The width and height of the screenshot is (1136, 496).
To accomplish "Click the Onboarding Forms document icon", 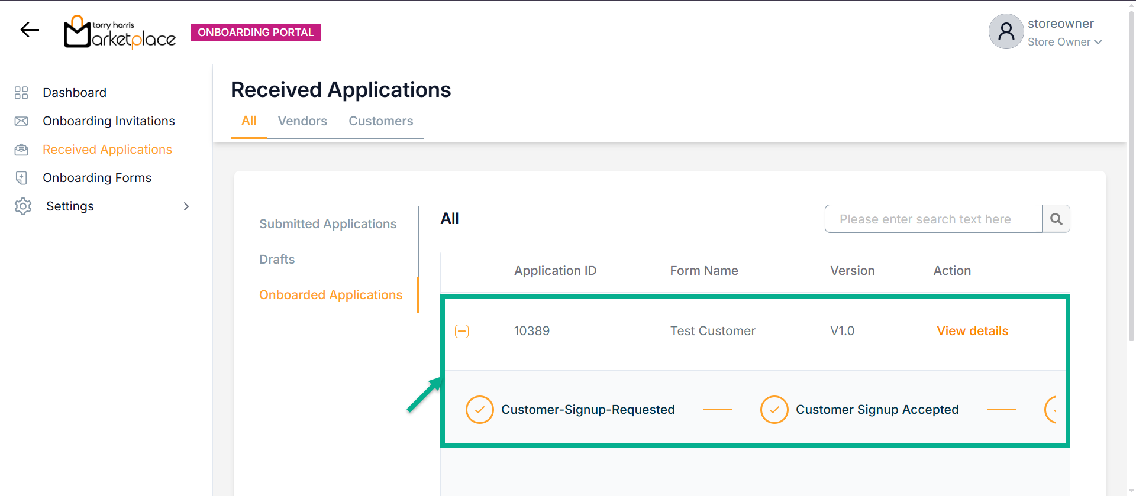I will coord(21,178).
